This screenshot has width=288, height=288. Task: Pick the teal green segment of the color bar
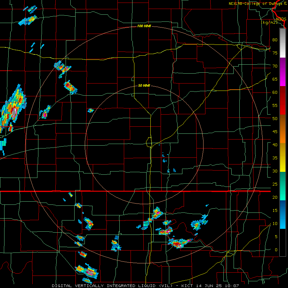click(x=283, y=186)
